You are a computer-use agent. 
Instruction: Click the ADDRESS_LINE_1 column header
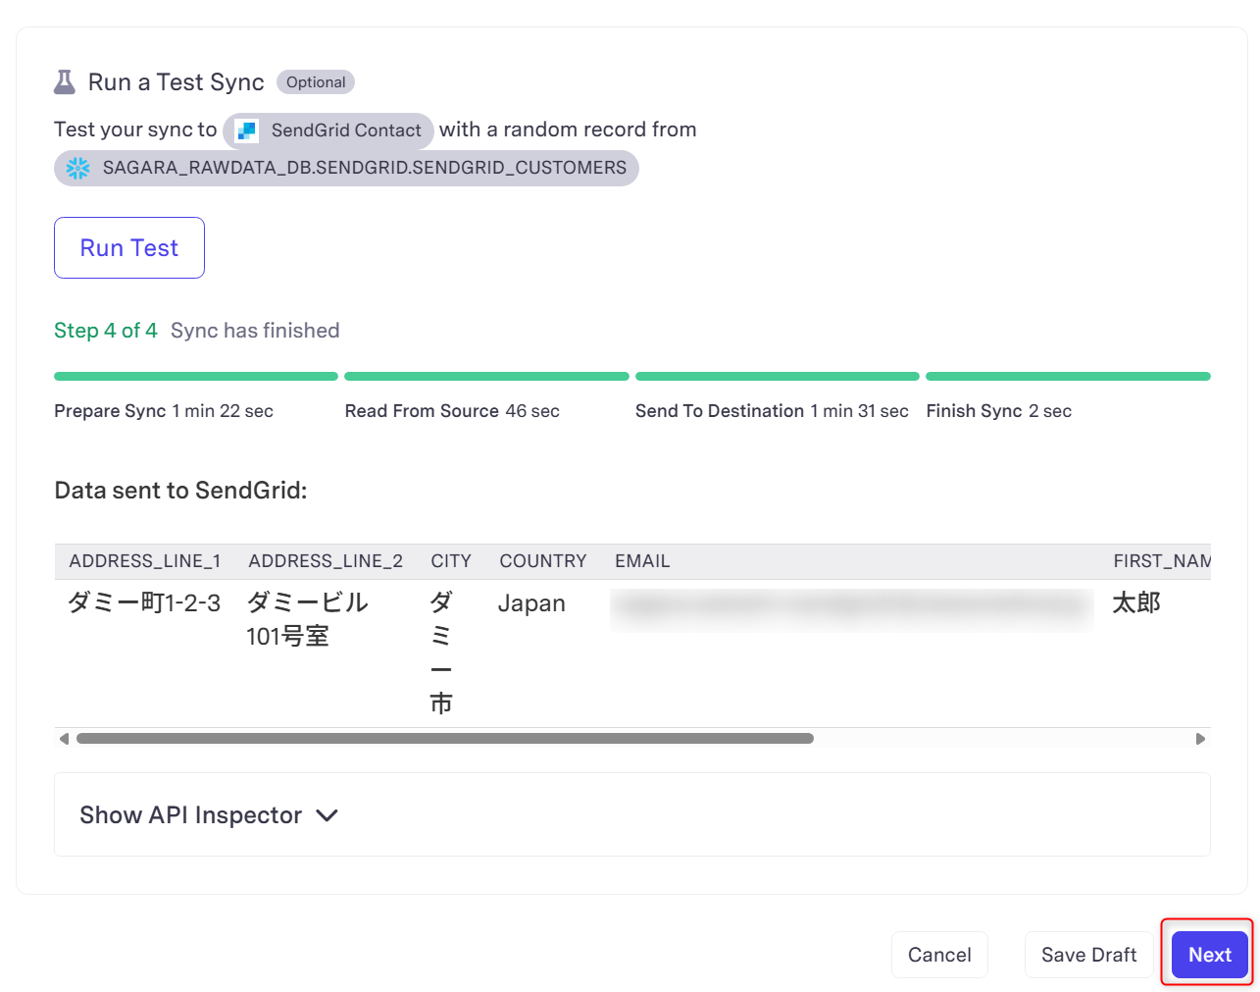pyautogui.click(x=145, y=561)
